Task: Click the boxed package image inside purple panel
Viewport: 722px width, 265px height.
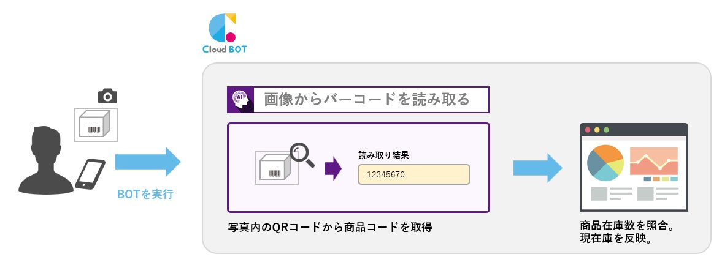Action: click(277, 168)
